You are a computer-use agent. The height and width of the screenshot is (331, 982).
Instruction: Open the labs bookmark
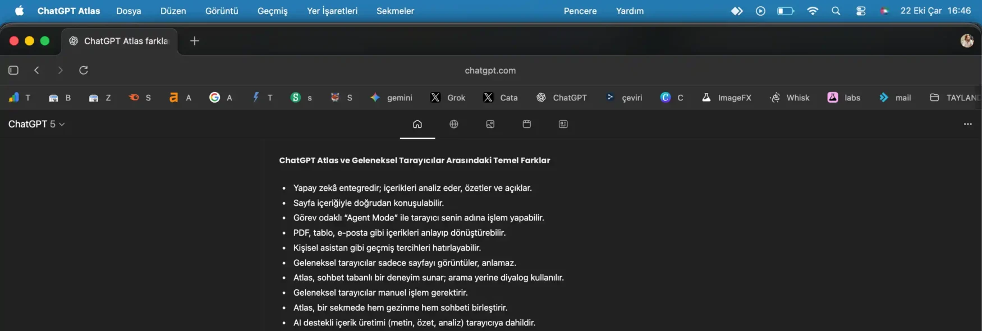point(844,98)
